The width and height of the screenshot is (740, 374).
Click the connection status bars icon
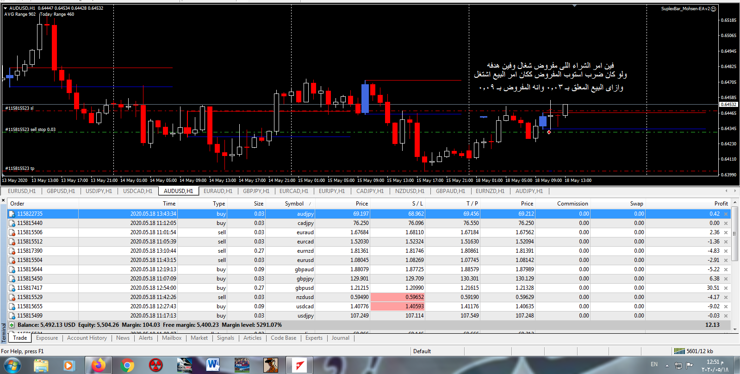click(x=679, y=351)
